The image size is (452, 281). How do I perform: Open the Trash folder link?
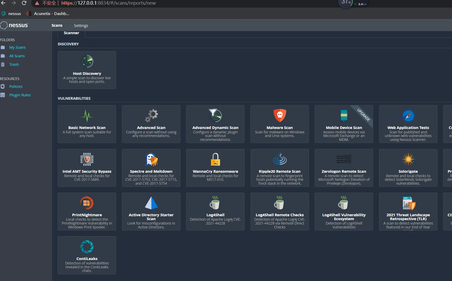14,64
